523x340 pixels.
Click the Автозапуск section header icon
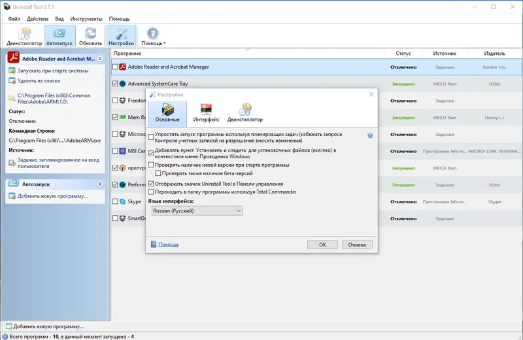click(13, 183)
